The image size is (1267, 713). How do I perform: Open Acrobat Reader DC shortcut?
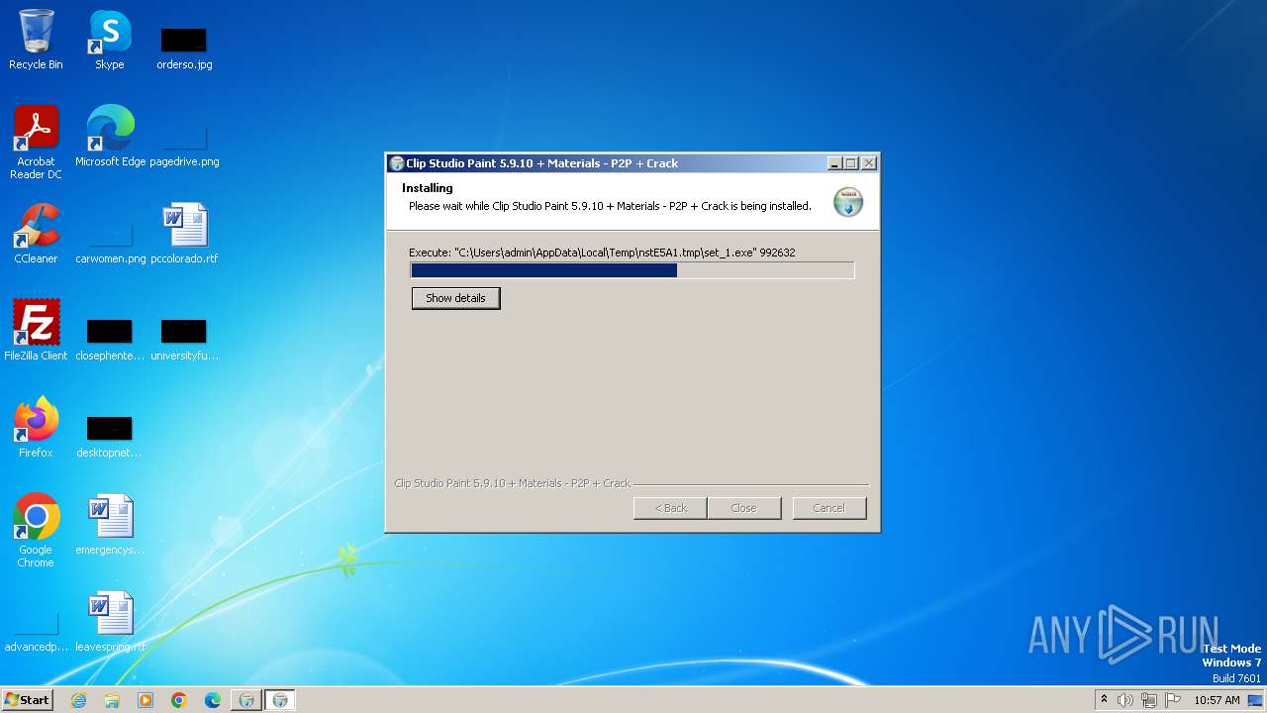[x=36, y=143]
